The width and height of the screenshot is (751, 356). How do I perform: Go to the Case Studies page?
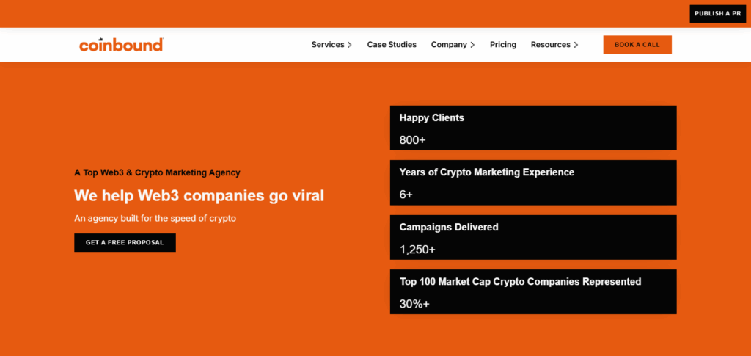pyautogui.click(x=392, y=45)
